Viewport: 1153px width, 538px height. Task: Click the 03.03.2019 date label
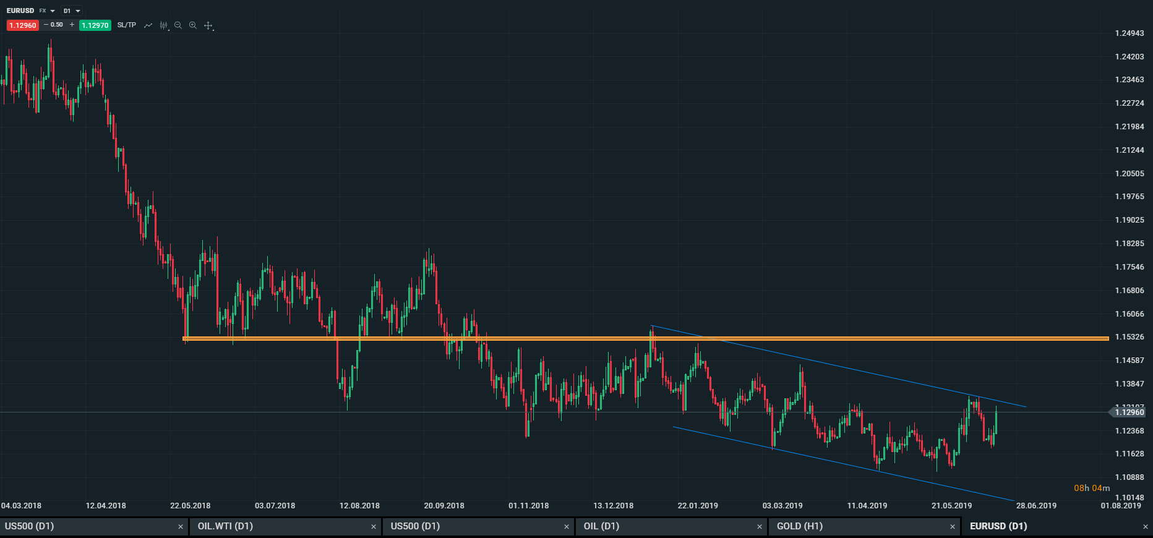point(782,506)
